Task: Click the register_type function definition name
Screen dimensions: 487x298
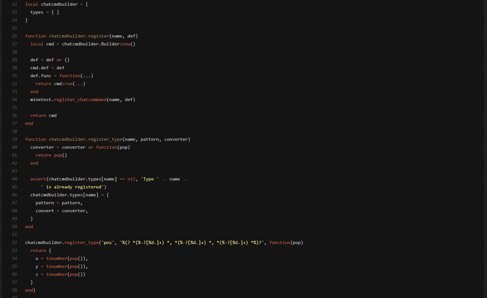Action: (x=105, y=139)
